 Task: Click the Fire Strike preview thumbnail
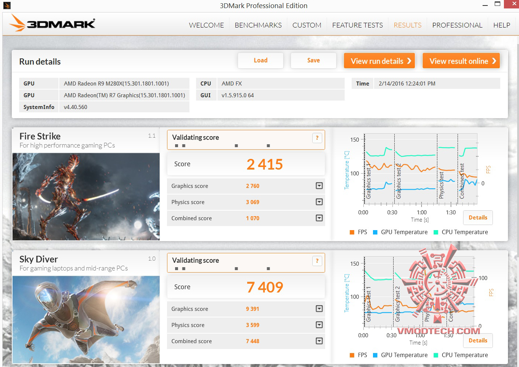tap(86, 197)
